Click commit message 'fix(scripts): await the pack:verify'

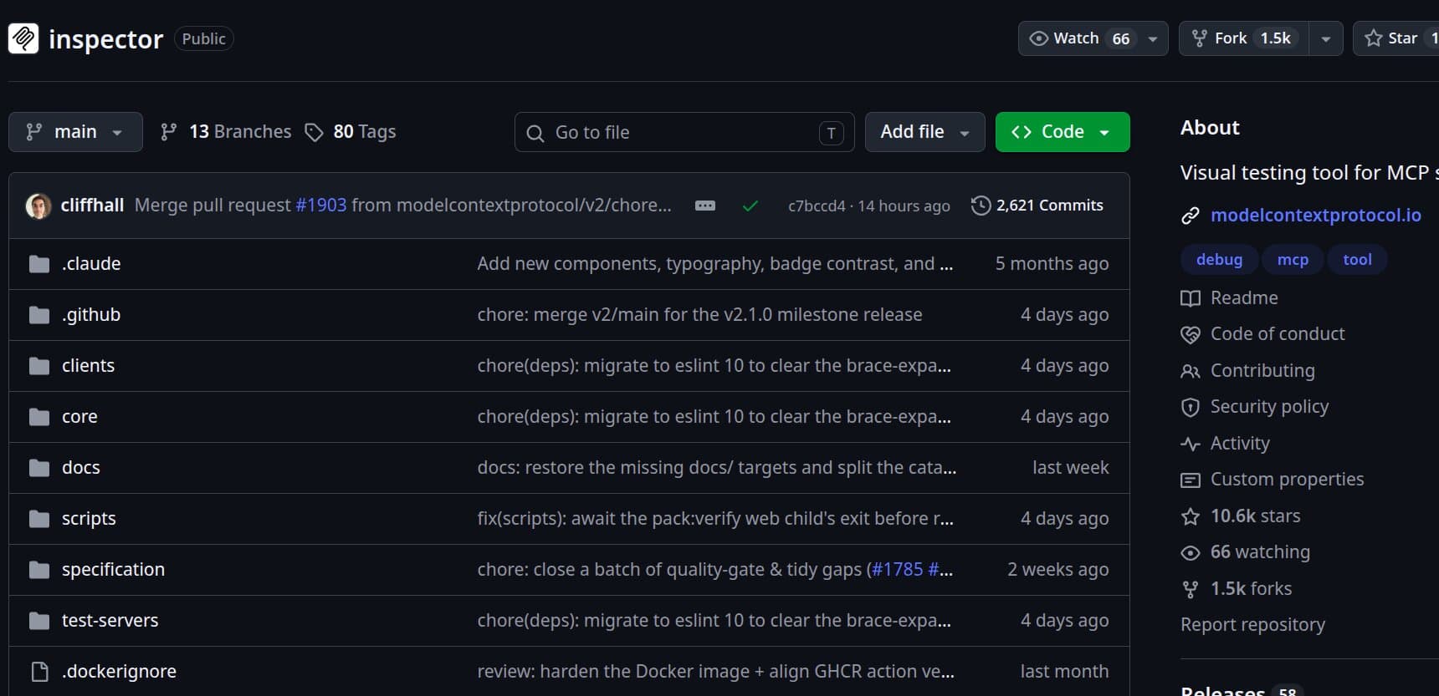point(715,519)
